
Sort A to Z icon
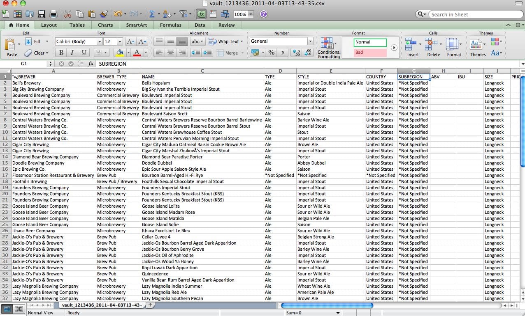click(167, 14)
